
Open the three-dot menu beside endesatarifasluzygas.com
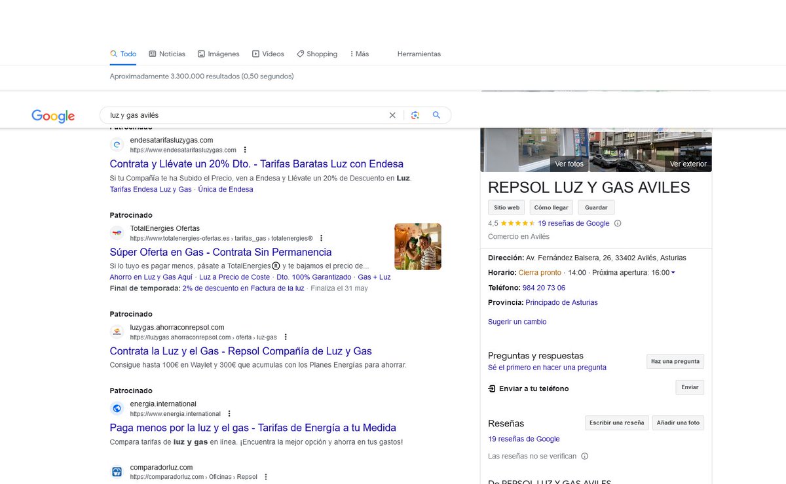coord(245,150)
